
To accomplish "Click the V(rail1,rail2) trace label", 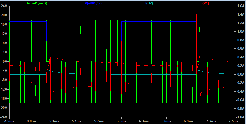I will (37, 3).
